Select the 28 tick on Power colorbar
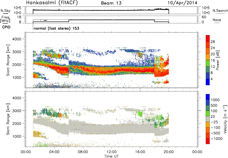Viewport: 228px width, 158px height. point(213,42)
